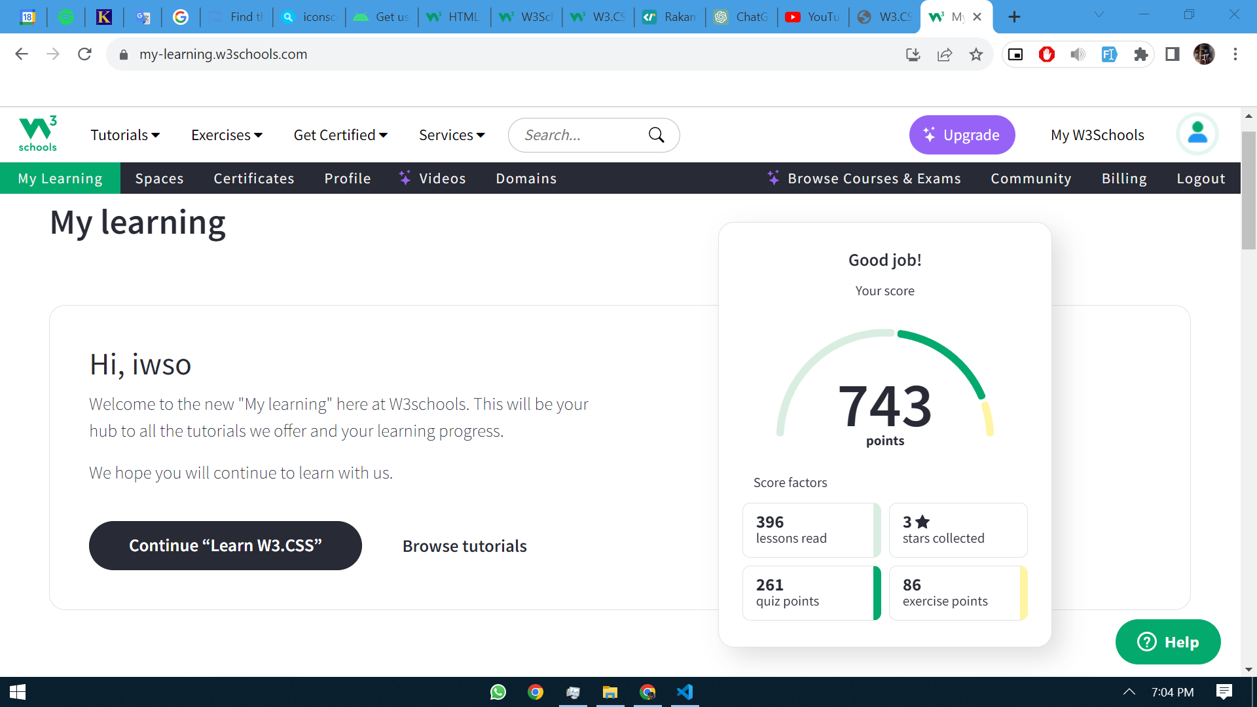The width and height of the screenshot is (1257, 707).
Task: Bookmark the page with the star icon
Action: tap(976, 54)
